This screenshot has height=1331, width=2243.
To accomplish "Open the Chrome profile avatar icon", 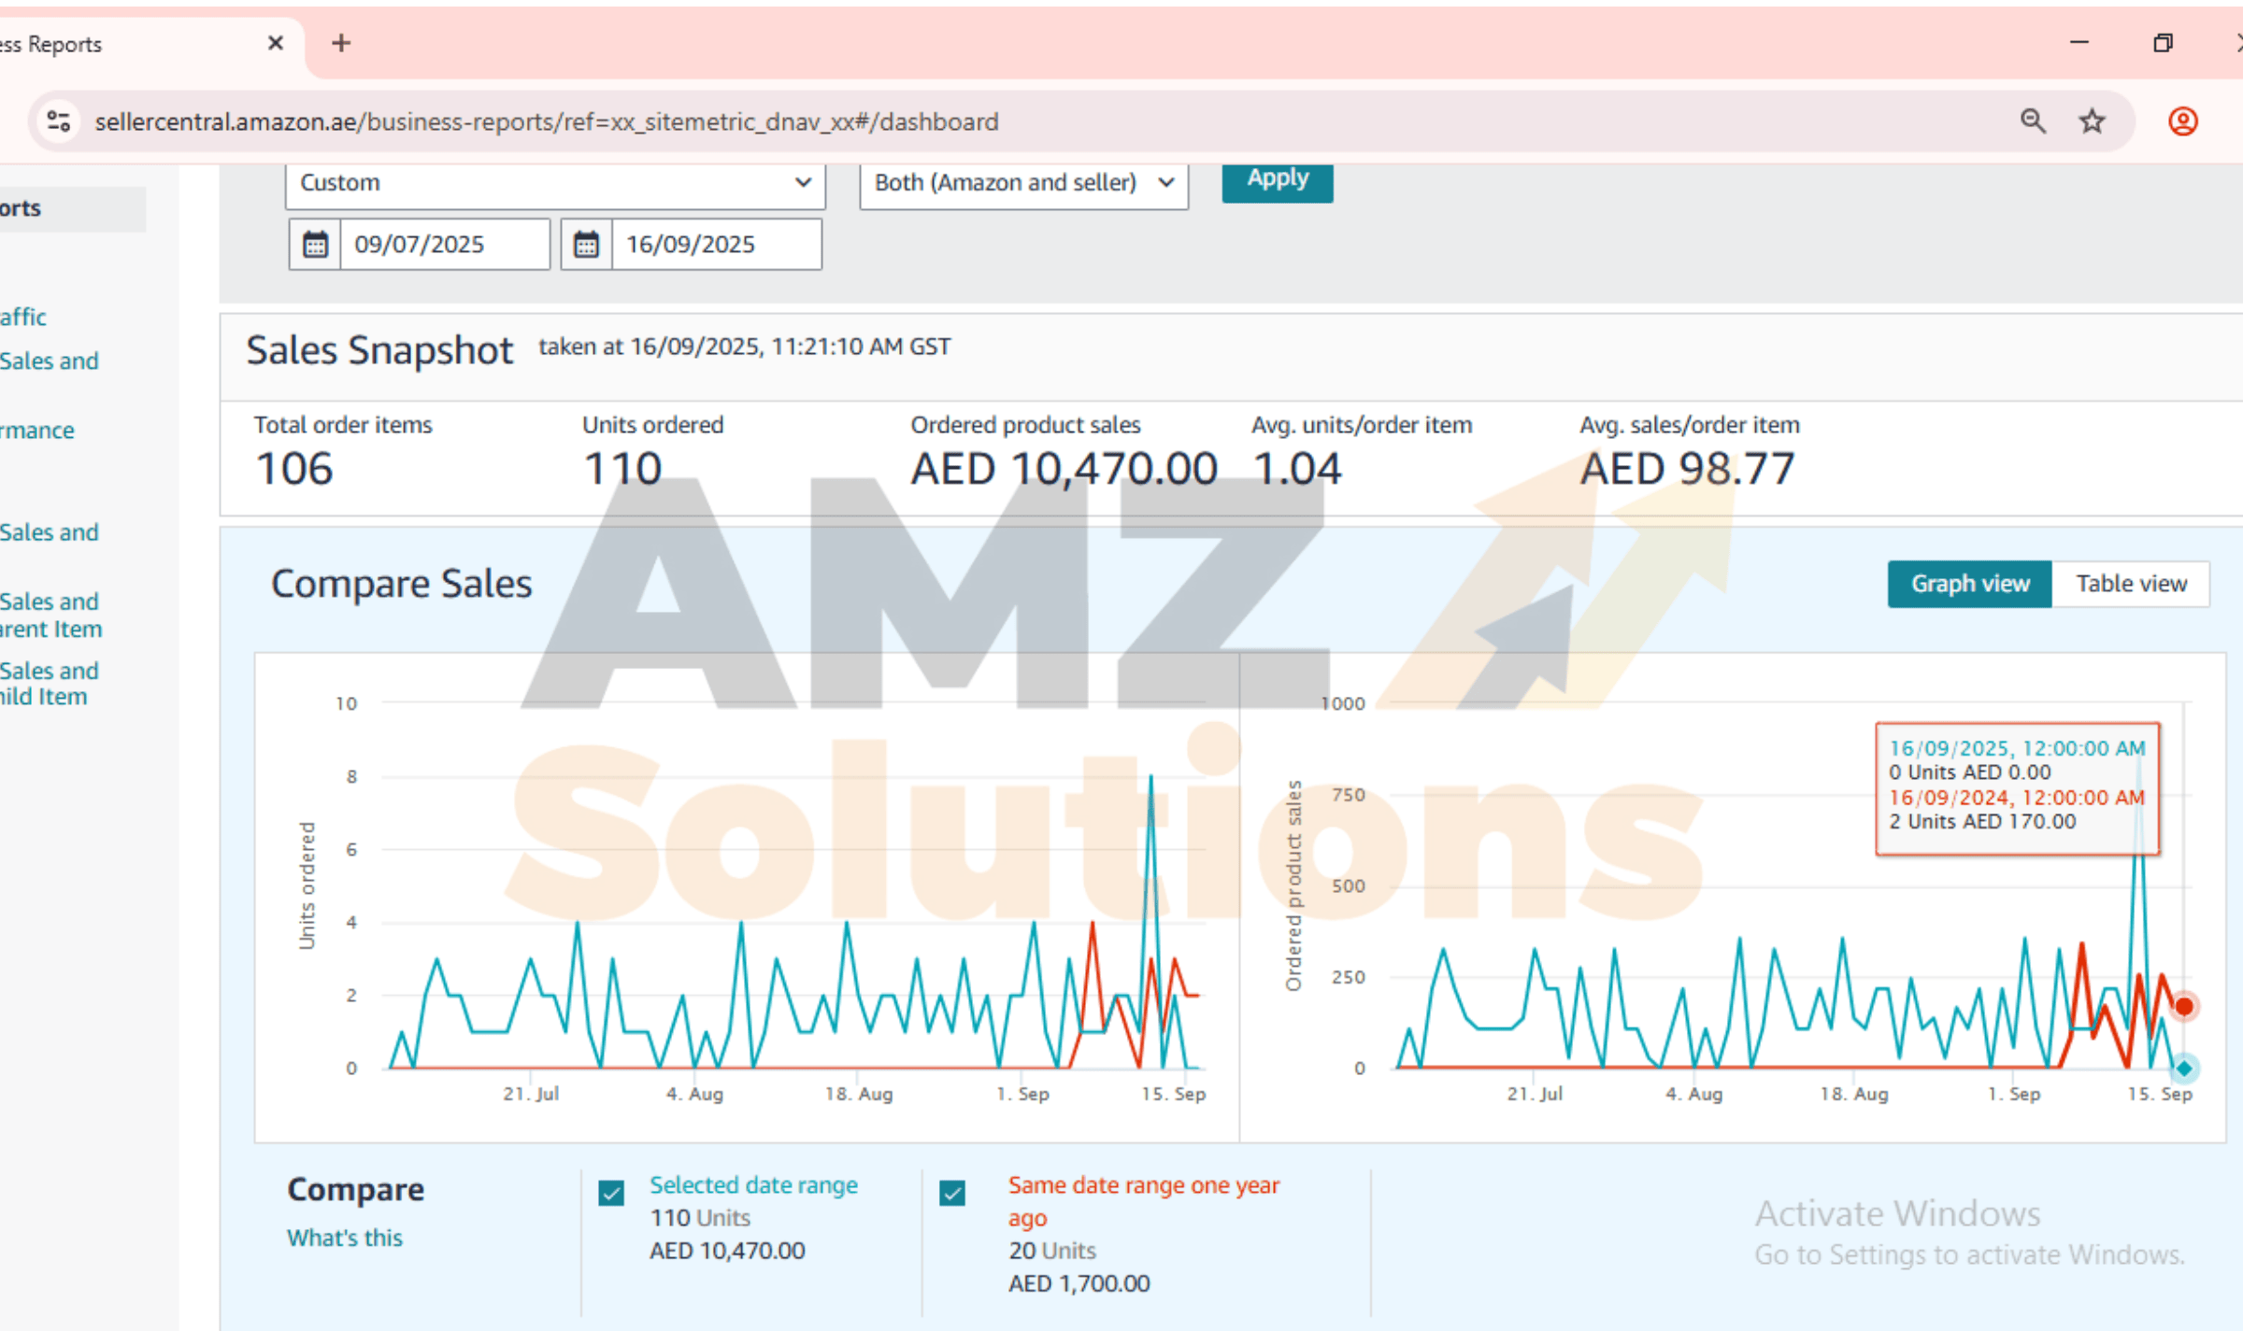I will pyautogui.click(x=2182, y=121).
